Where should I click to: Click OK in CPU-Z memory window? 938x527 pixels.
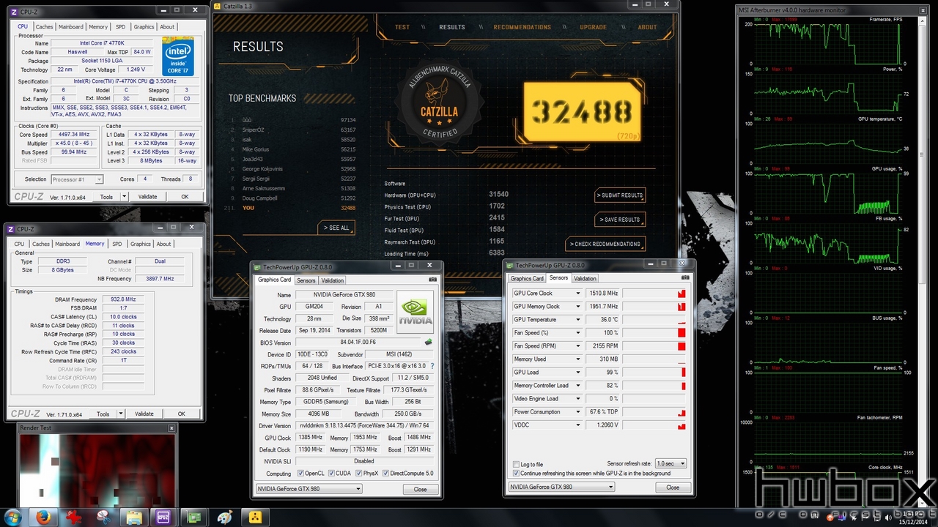(182, 414)
